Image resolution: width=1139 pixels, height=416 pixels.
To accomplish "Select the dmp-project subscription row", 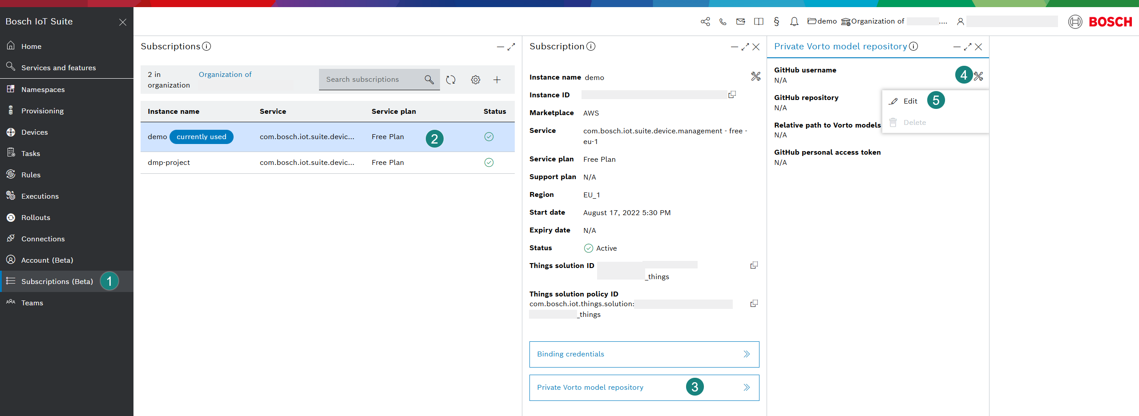I will pos(327,163).
